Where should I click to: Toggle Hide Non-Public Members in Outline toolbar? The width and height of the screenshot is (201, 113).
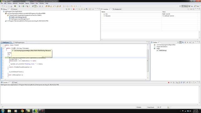pyautogui.click(x=188, y=42)
